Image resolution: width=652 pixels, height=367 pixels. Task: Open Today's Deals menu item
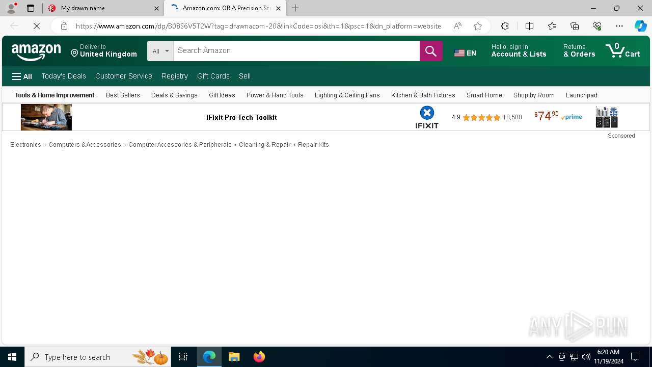coord(64,76)
